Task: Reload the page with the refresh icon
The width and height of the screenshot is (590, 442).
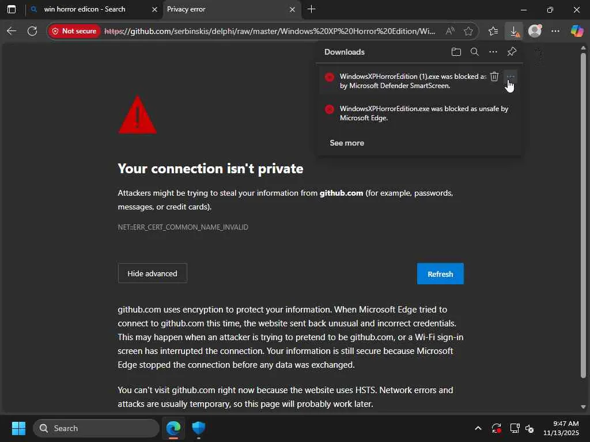Action: coord(32,31)
